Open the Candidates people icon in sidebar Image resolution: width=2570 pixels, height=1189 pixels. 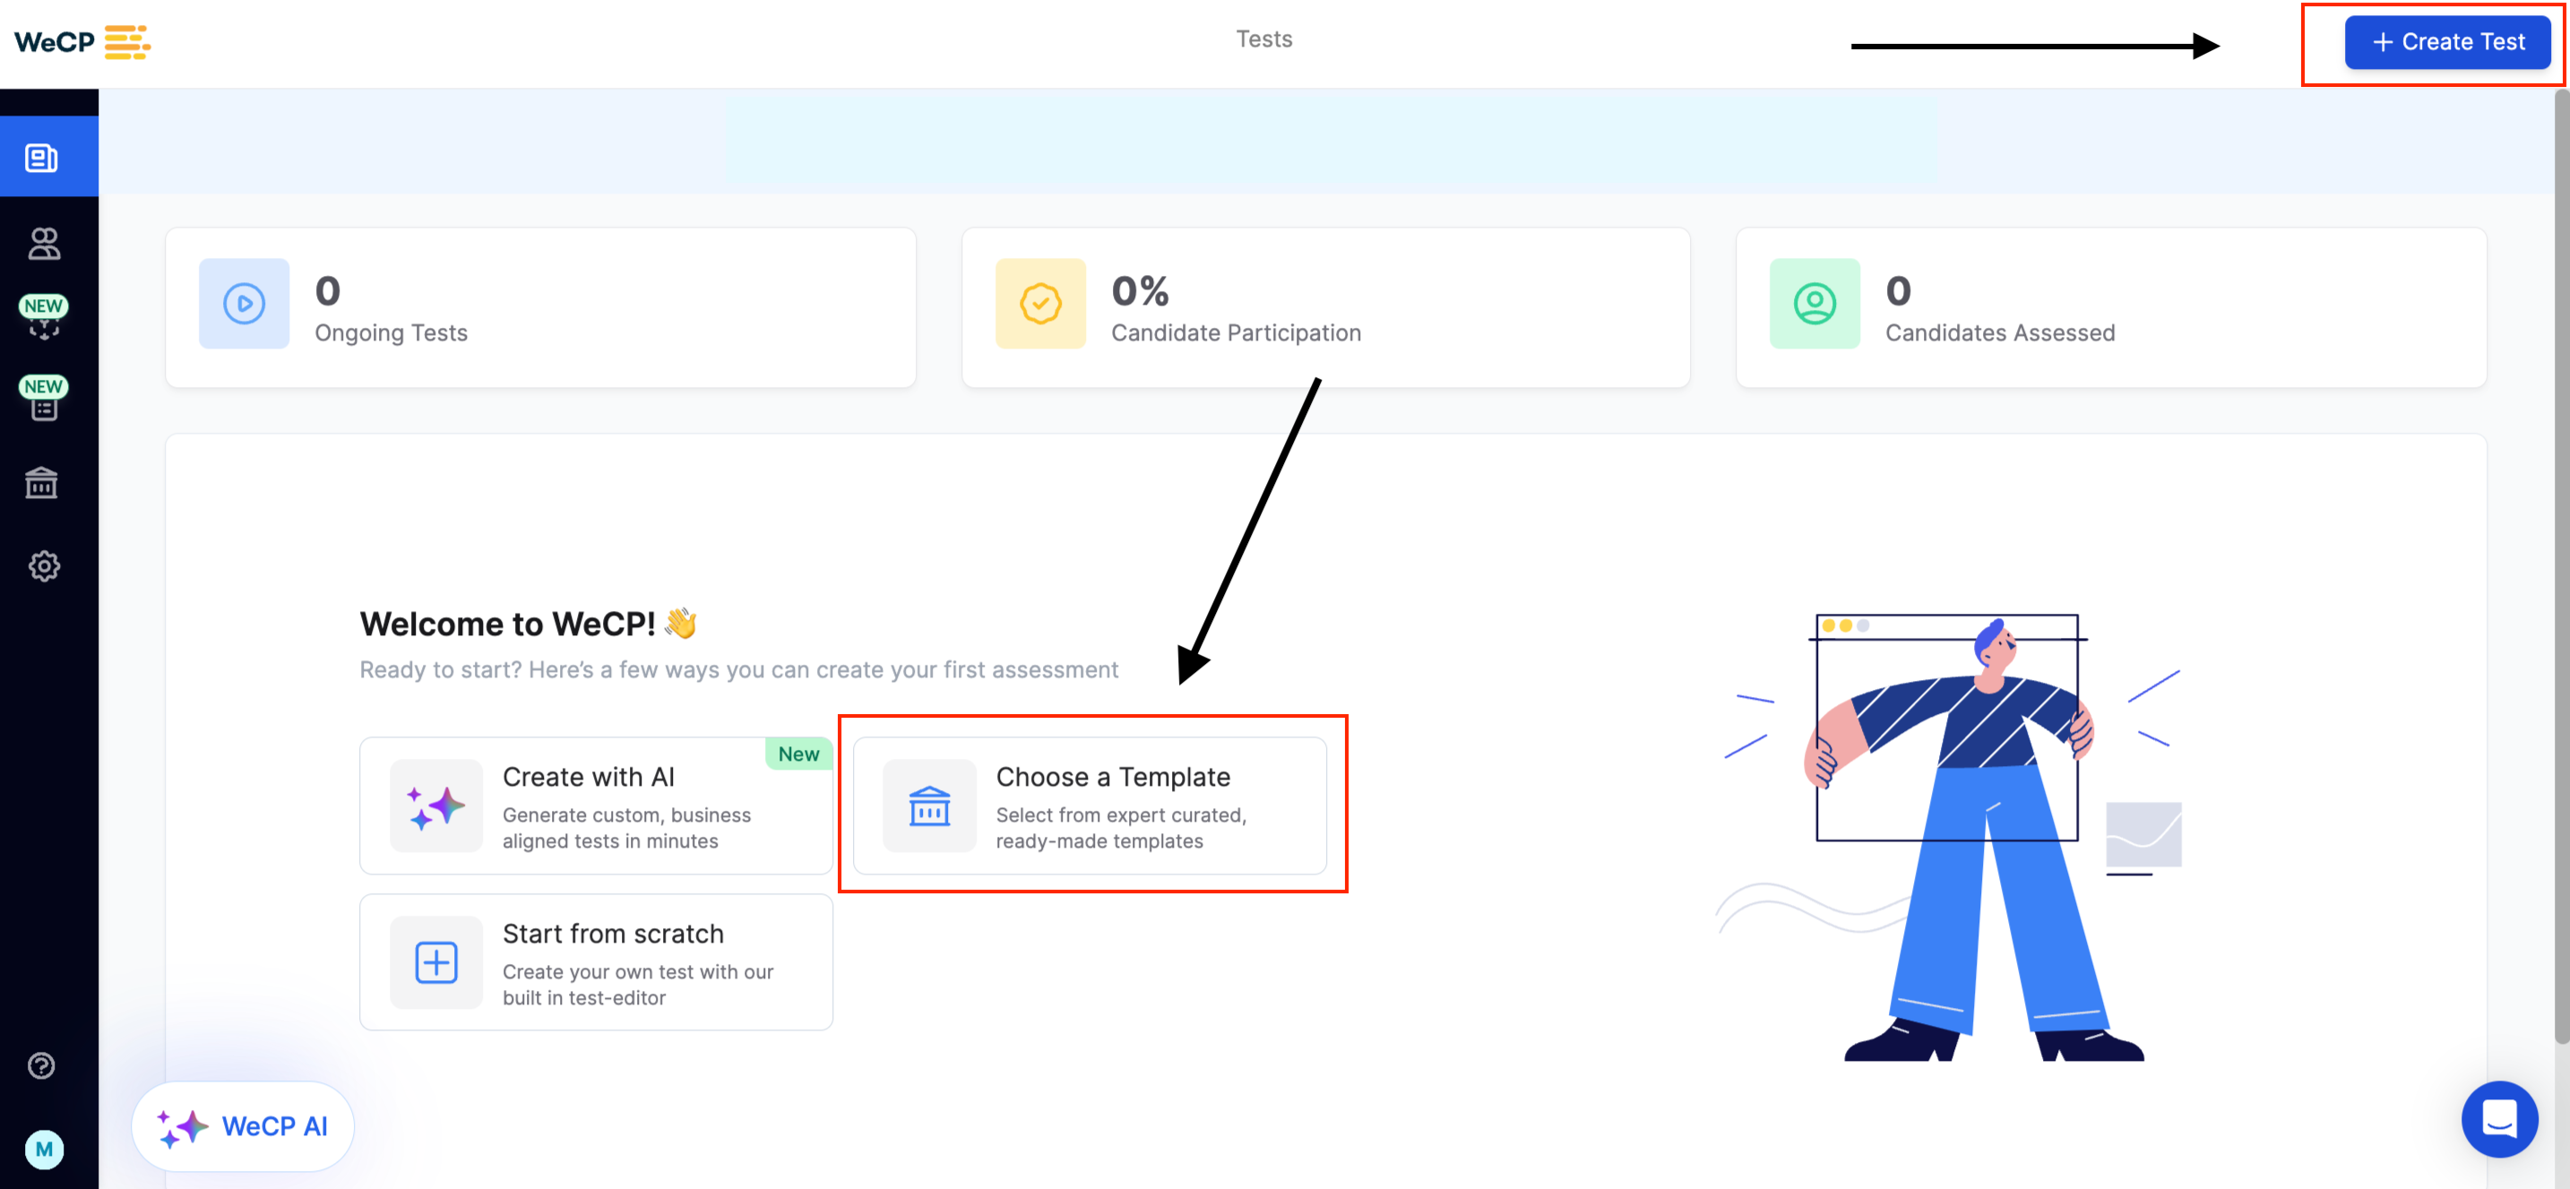(x=43, y=243)
